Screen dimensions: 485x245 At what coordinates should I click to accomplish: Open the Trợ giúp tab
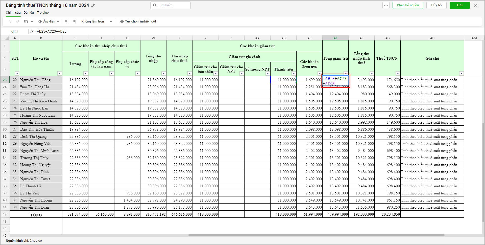tap(43, 13)
